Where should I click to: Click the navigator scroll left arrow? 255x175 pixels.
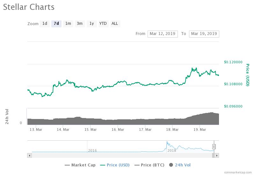(29, 156)
